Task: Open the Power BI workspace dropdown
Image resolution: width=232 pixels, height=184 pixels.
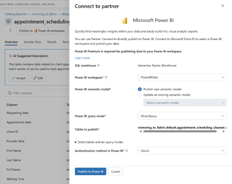Action: click(x=182, y=77)
